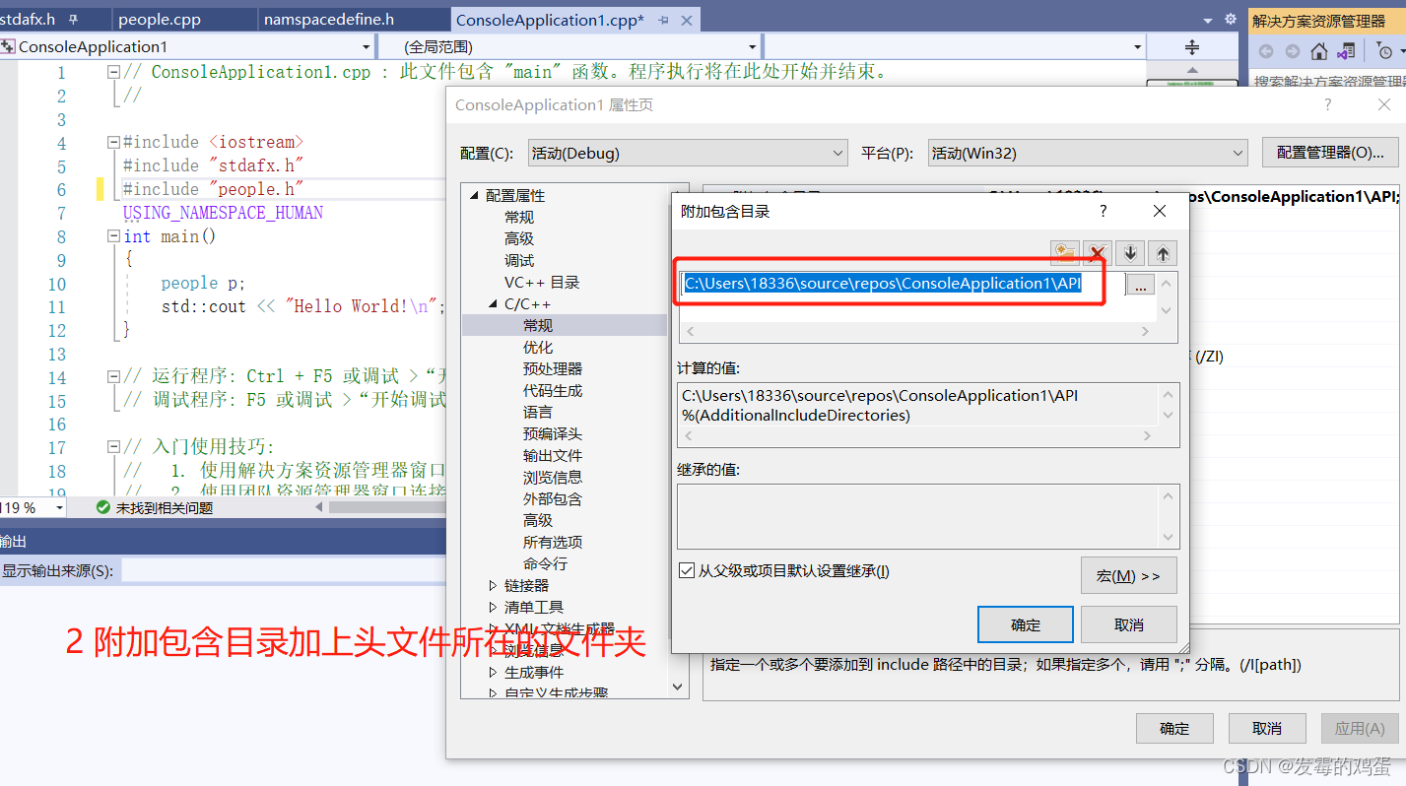
Task: Click 取消 at bottom of 属性页
Action: tap(1267, 728)
